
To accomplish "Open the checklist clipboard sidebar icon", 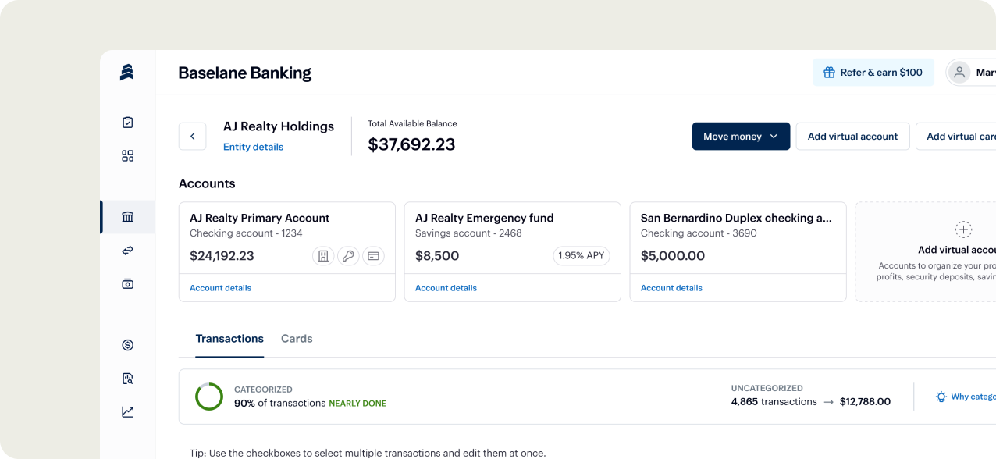I will click(128, 123).
